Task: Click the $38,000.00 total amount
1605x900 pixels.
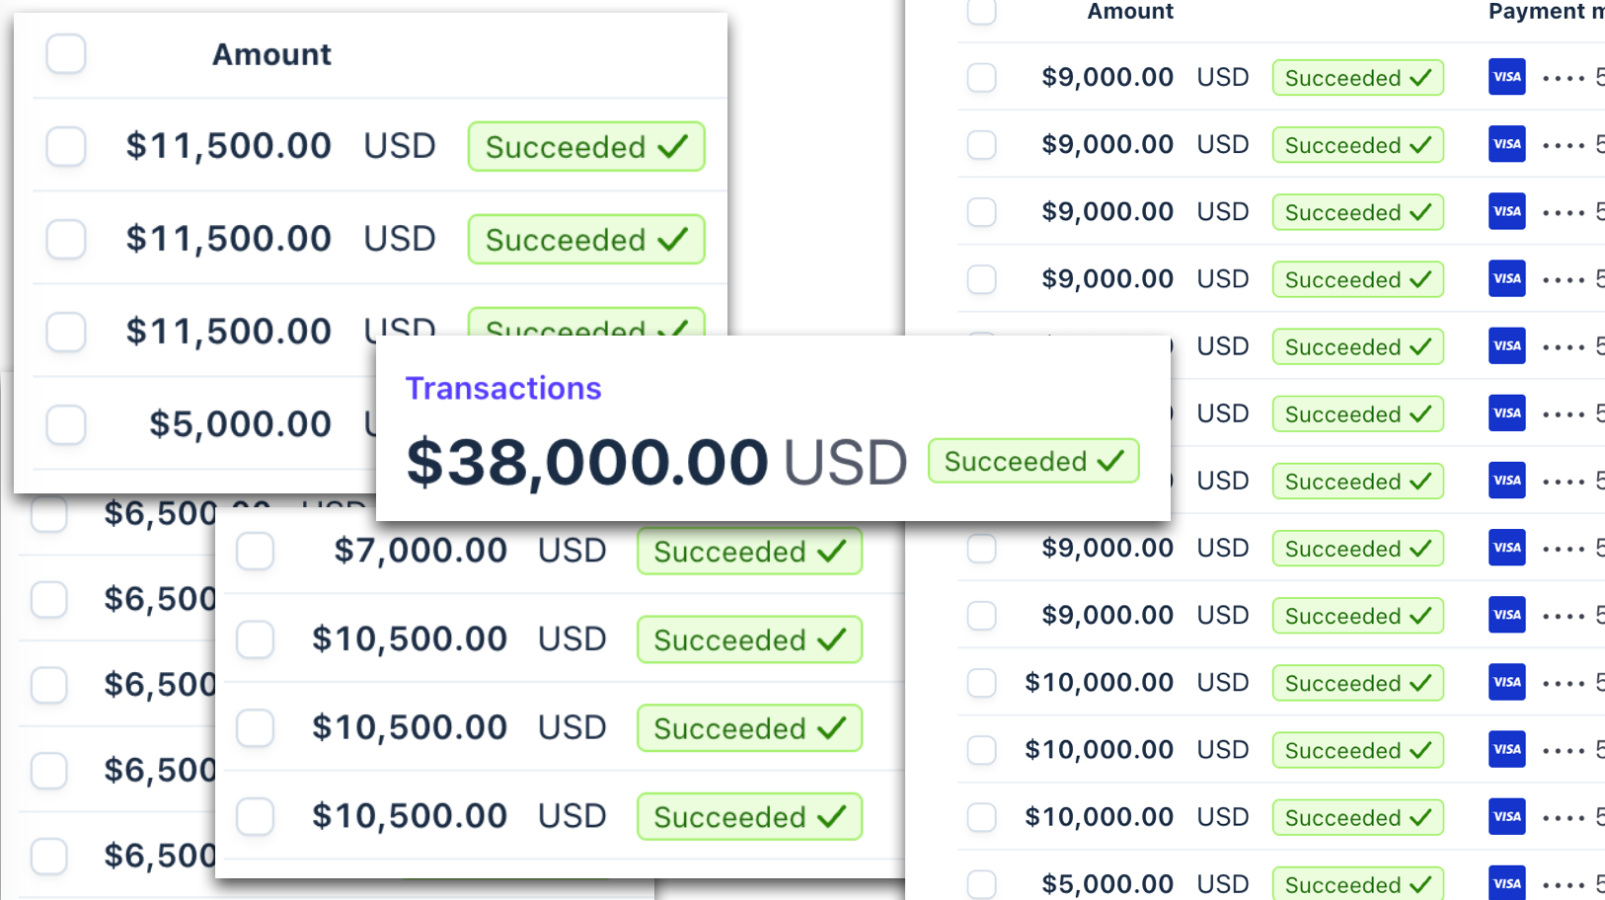Action: pyautogui.click(x=587, y=462)
